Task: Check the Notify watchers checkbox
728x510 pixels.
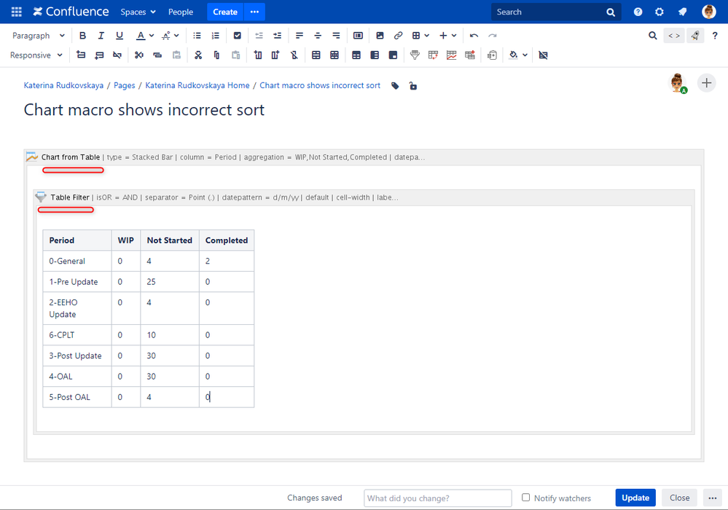Action: (x=525, y=498)
